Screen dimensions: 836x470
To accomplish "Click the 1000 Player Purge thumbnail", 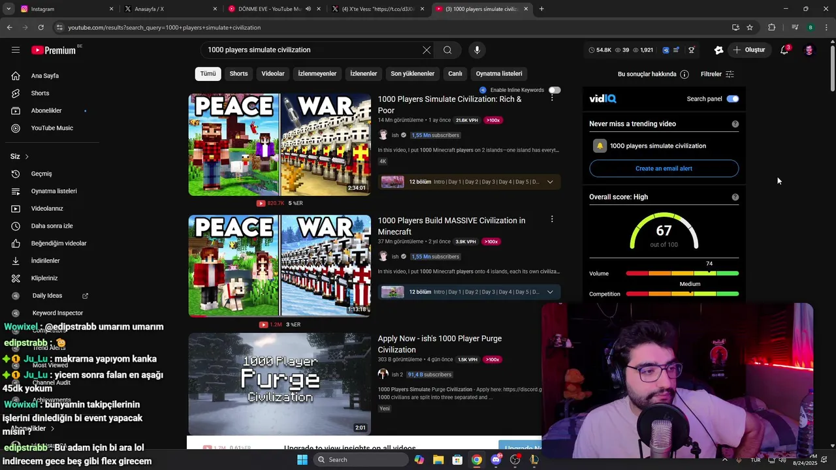I will (280, 384).
